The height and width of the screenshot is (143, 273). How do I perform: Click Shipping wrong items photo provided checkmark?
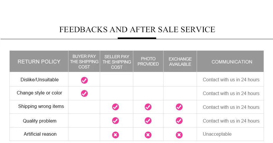click(148, 107)
